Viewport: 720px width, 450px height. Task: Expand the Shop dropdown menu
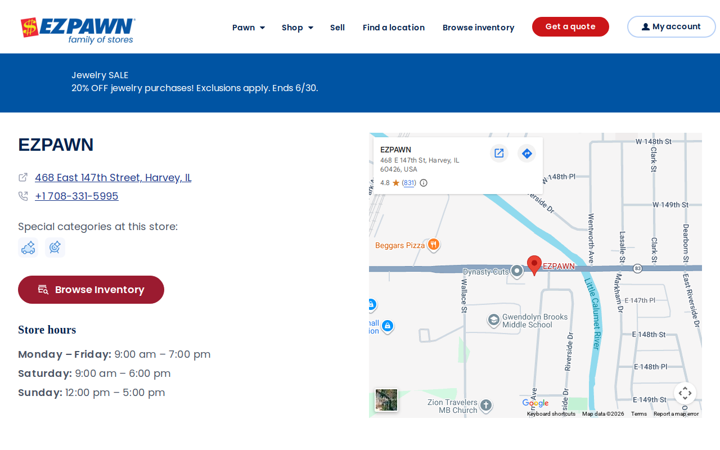(298, 28)
